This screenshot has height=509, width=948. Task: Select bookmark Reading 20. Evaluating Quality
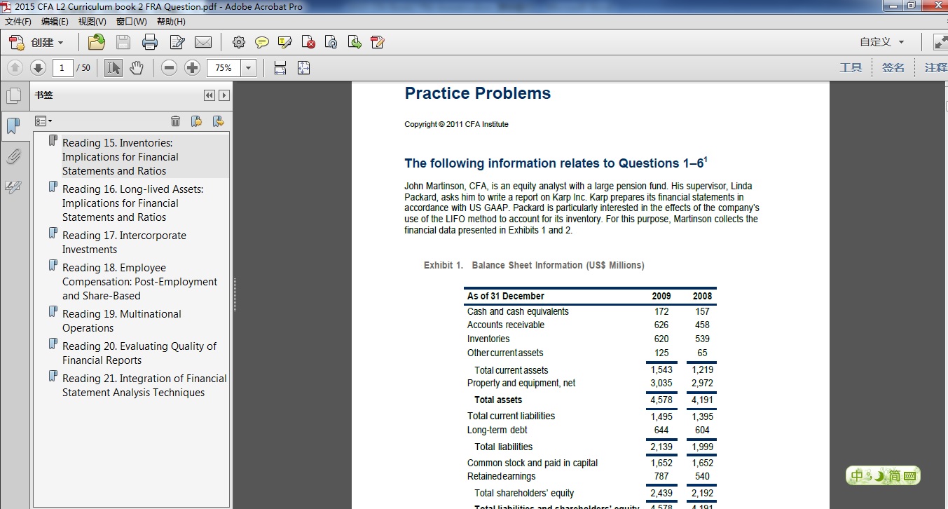click(x=139, y=353)
